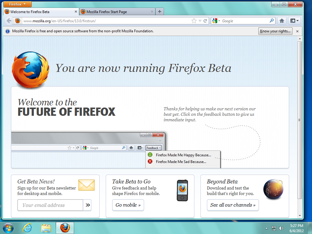Launch Internet Explorer from taskbar
The width and height of the screenshot is (312, 234).
coord(27,228)
